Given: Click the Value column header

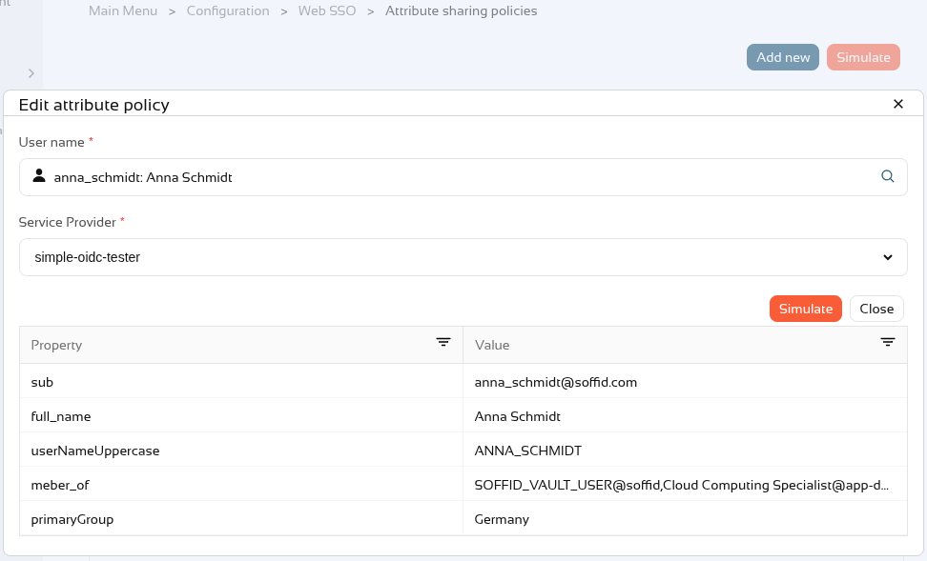Looking at the screenshot, I should tap(685, 345).
